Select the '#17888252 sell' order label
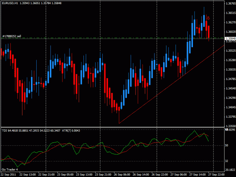The width and height of the screenshot is (236, 177). click(12, 36)
